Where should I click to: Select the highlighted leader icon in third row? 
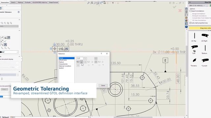[5, 45]
